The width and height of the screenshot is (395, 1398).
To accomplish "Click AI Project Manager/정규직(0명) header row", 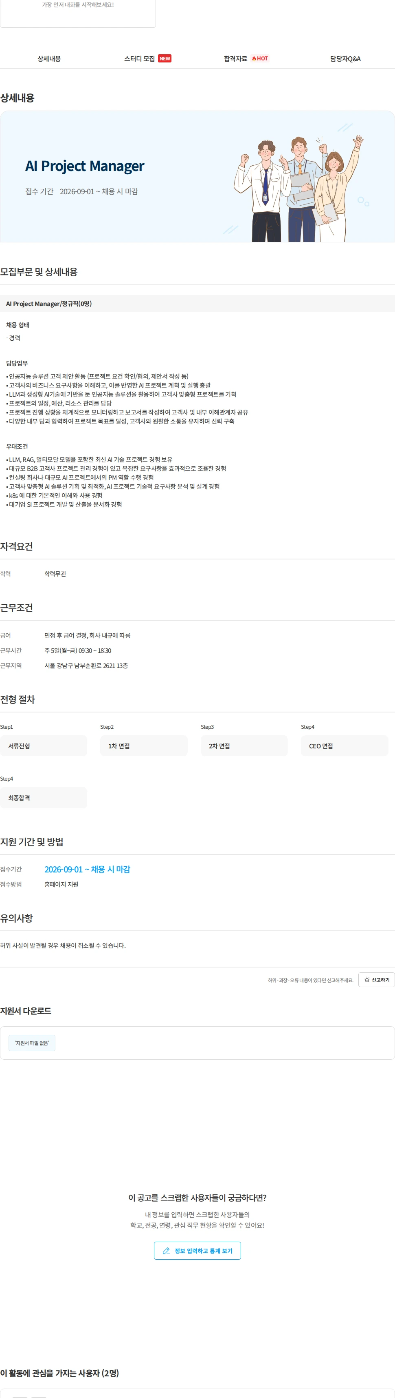I will click(x=197, y=304).
